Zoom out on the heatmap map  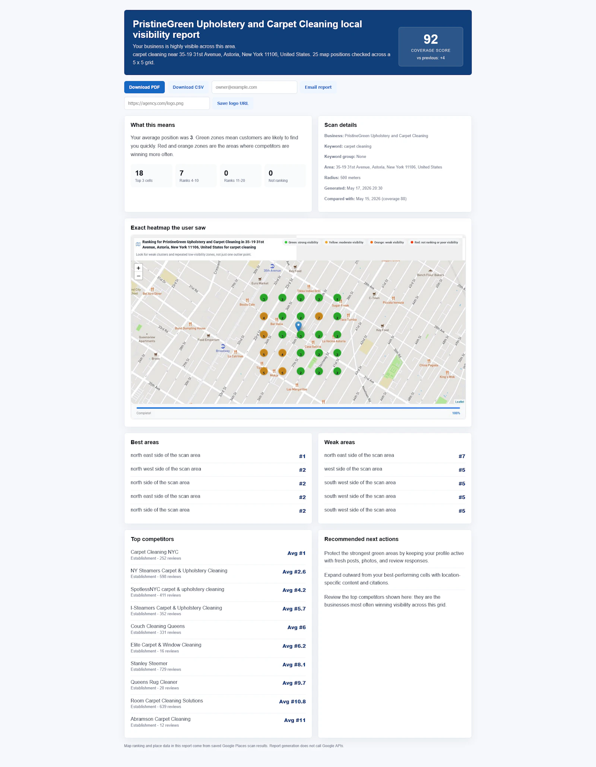point(139,276)
